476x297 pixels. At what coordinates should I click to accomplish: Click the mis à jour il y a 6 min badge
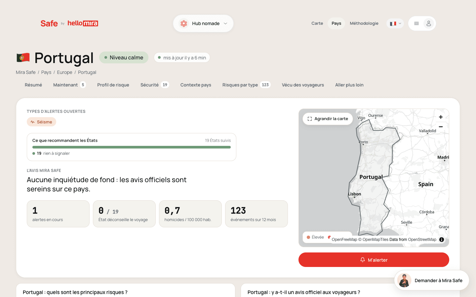[x=182, y=57]
